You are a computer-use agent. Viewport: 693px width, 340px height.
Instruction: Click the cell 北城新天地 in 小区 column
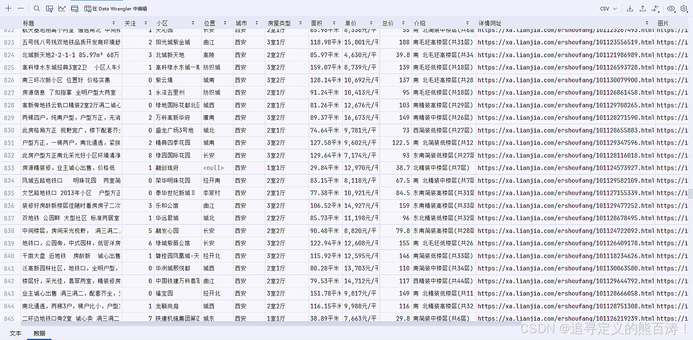[x=178, y=55]
